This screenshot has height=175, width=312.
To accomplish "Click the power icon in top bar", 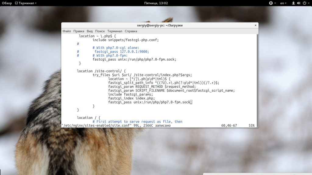I will [x=304, y=3].
